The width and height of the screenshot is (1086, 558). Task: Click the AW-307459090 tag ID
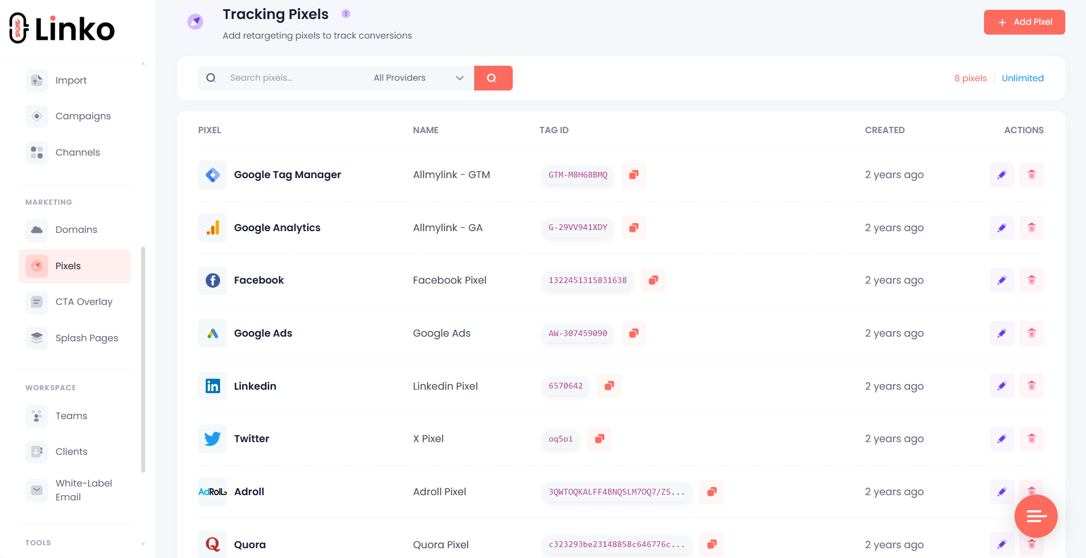[578, 333]
